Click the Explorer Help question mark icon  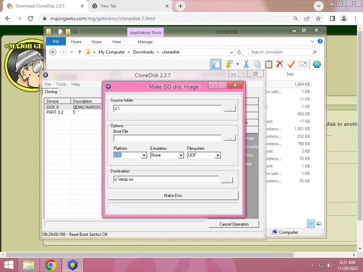coord(320,41)
